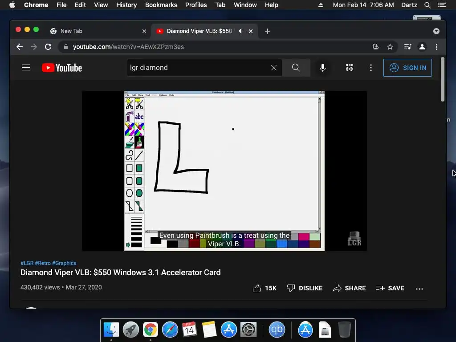Open the Bookmarks menu

(161, 5)
